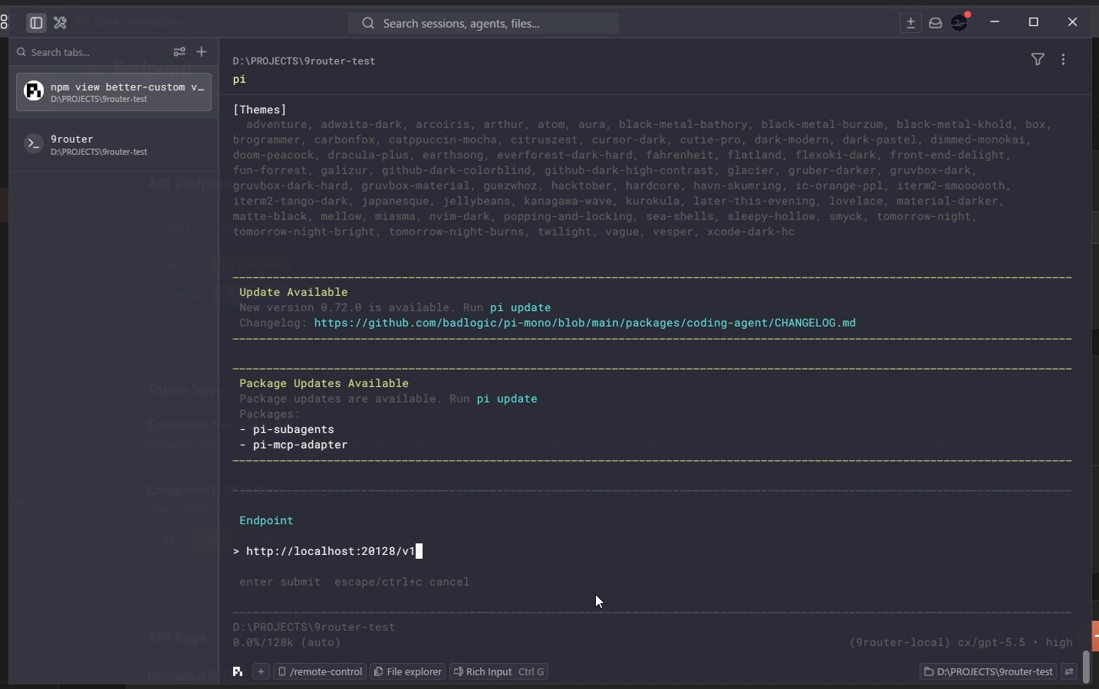Click the vertical scrollbar thumb
This screenshot has width=1099, height=689.
pyautogui.click(x=1087, y=666)
